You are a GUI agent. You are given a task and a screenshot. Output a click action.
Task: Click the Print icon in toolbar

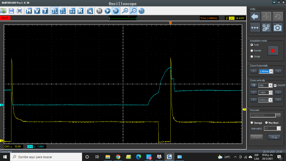pyautogui.click(x=19, y=11)
